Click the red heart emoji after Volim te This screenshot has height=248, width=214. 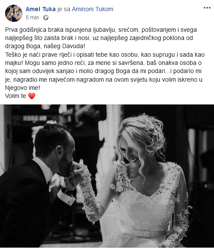pyautogui.click(x=32, y=96)
